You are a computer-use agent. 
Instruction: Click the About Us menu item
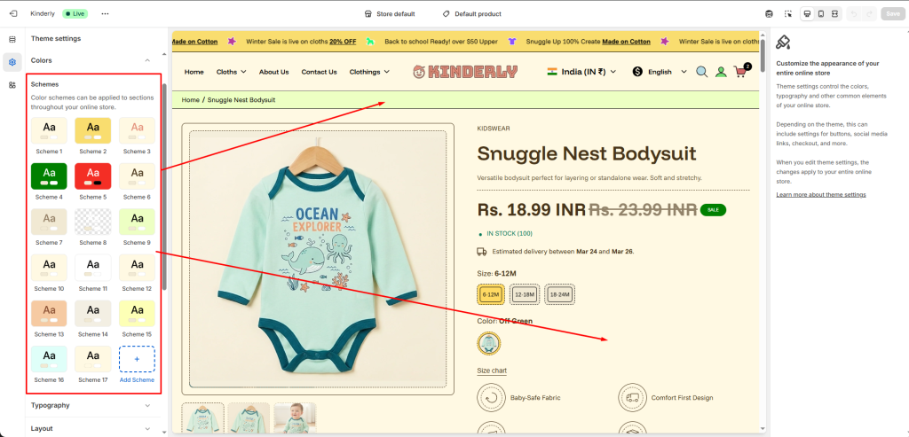[273, 72]
